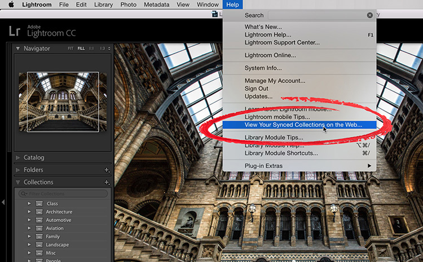Set Navigator zoom to 1:3
The width and height of the screenshot is (423, 262).
pyautogui.click(x=102, y=48)
